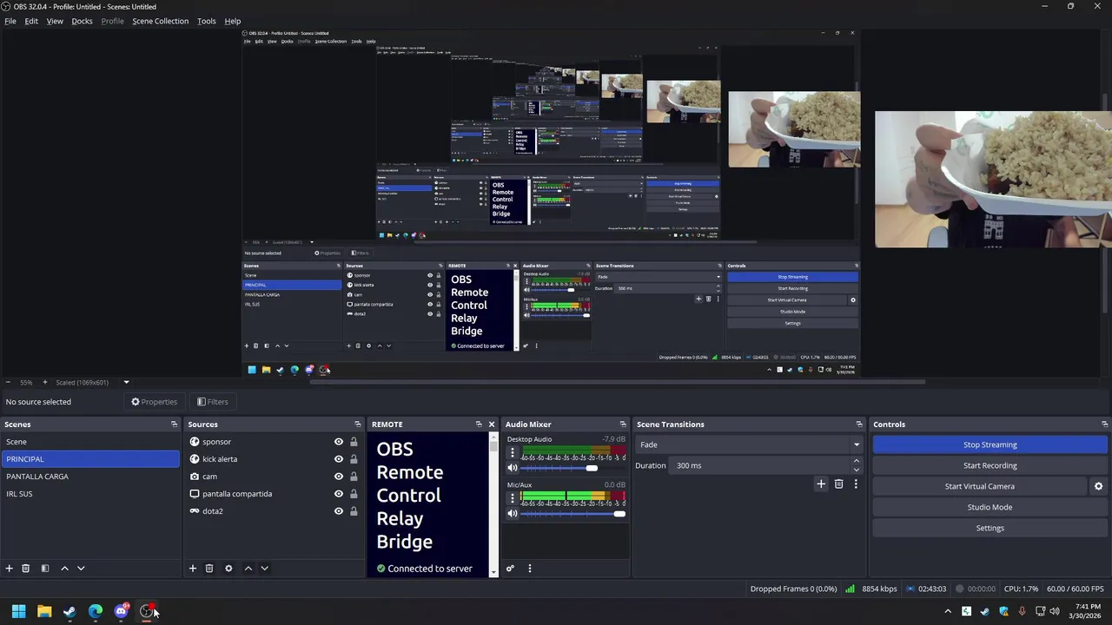Image resolution: width=1112 pixels, height=625 pixels.
Task: Open the Fade transition dropdown
Action: click(x=749, y=444)
